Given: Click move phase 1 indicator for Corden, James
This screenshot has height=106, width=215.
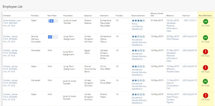Looking at the screenshot, I should point(53,37).
